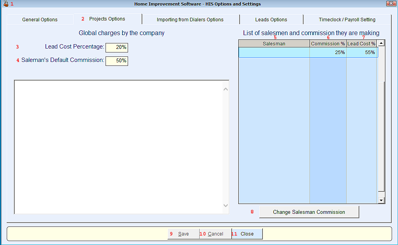Click the Lead Cost % column header
Screen dimensions: 398x245
click(362, 43)
